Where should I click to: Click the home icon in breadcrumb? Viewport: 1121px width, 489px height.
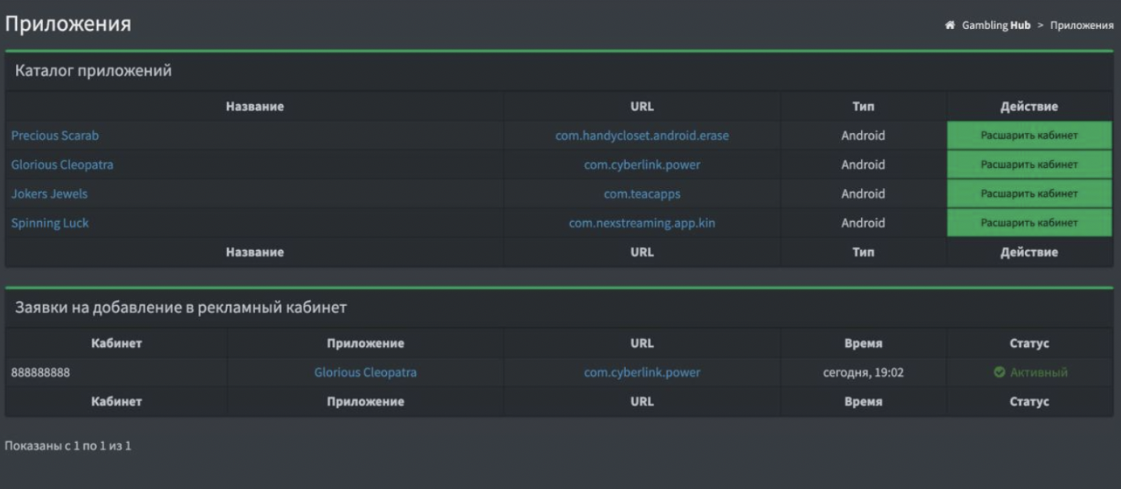951,25
